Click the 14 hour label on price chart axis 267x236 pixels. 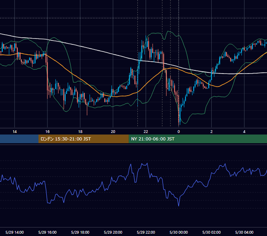coord(15,132)
